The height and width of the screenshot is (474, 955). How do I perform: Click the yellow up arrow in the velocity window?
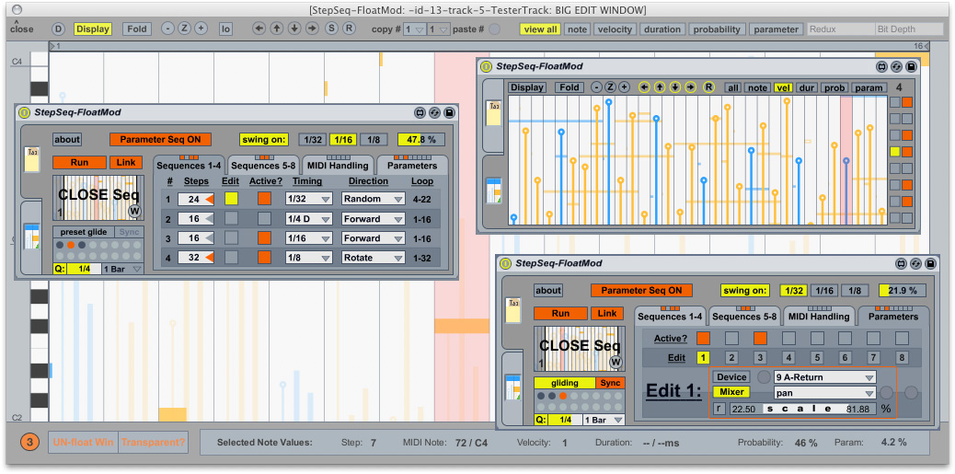tap(660, 87)
